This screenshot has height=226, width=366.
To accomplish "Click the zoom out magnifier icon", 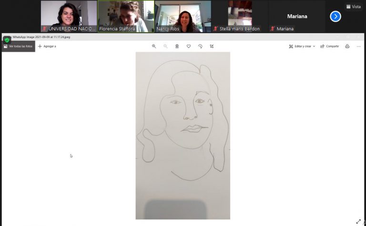I will tap(165, 46).
